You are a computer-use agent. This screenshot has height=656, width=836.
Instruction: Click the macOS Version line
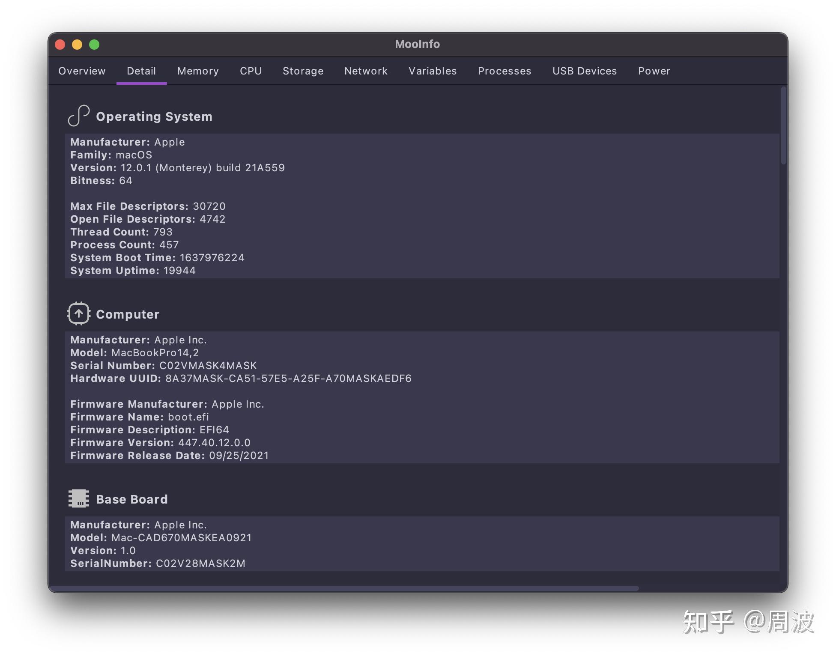point(177,168)
